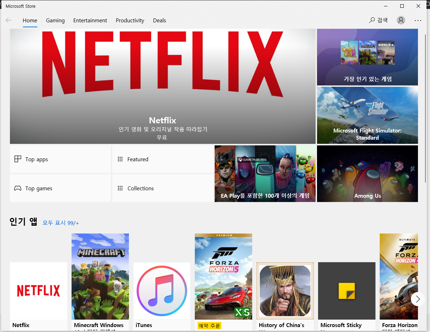Open the 모두 표시 99/+ link
This screenshot has width=430, height=332.
click(x=61, y=223)
